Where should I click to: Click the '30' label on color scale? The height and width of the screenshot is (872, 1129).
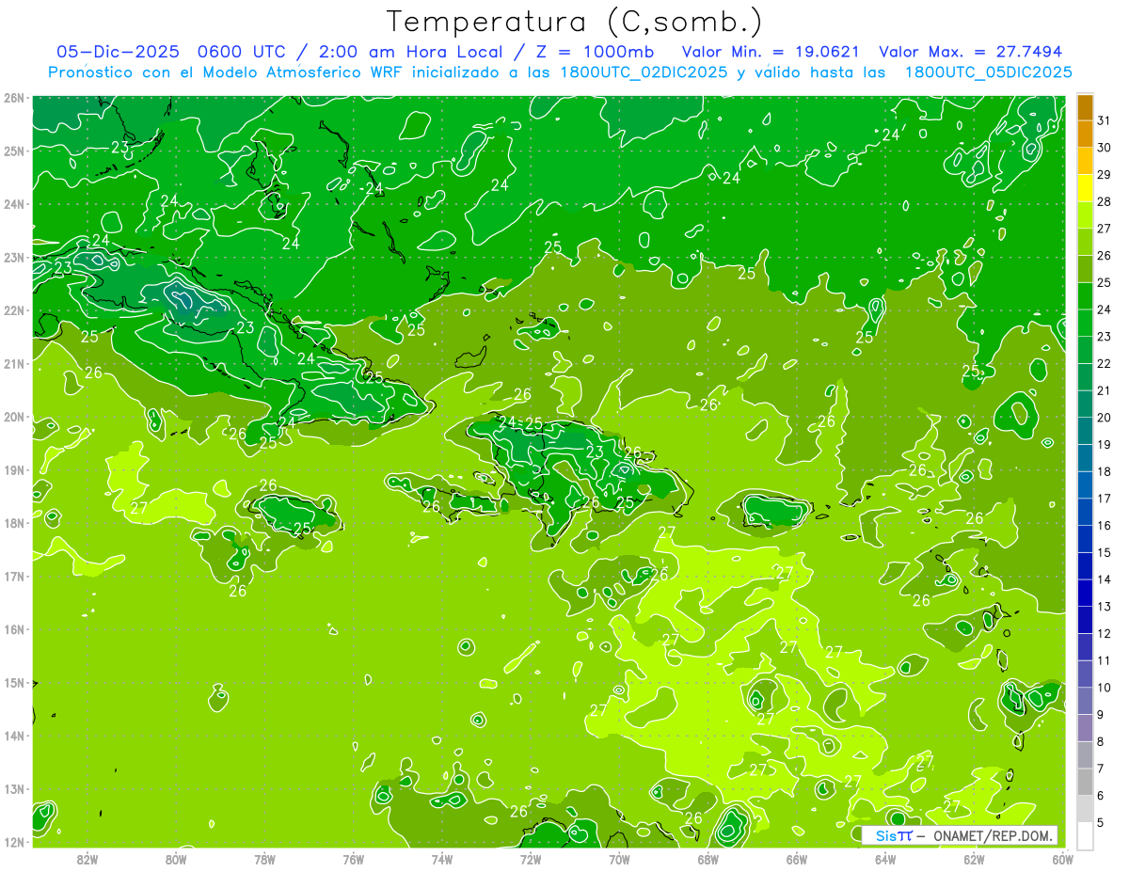click(1104, 148)
